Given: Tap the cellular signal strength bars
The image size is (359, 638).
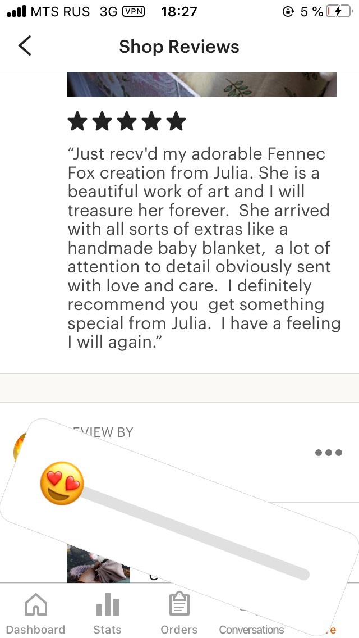Looking at the screenshot, I should click(x=17, y=12).
